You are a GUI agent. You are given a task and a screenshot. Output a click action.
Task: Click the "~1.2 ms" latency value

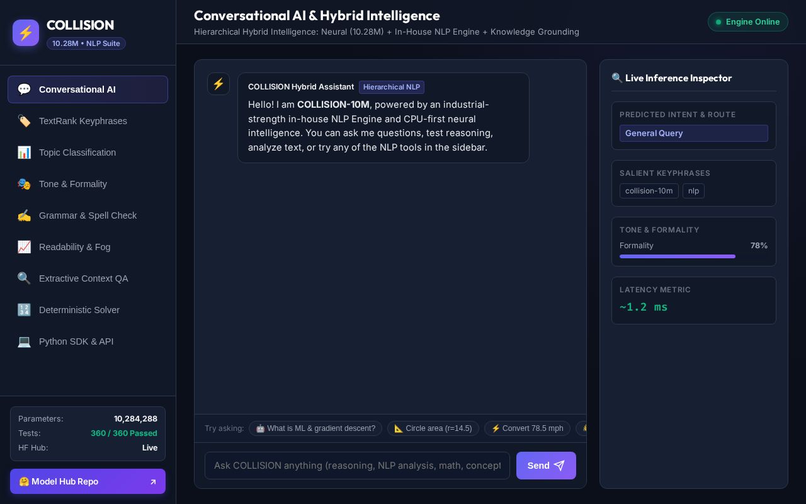[644, 307]
